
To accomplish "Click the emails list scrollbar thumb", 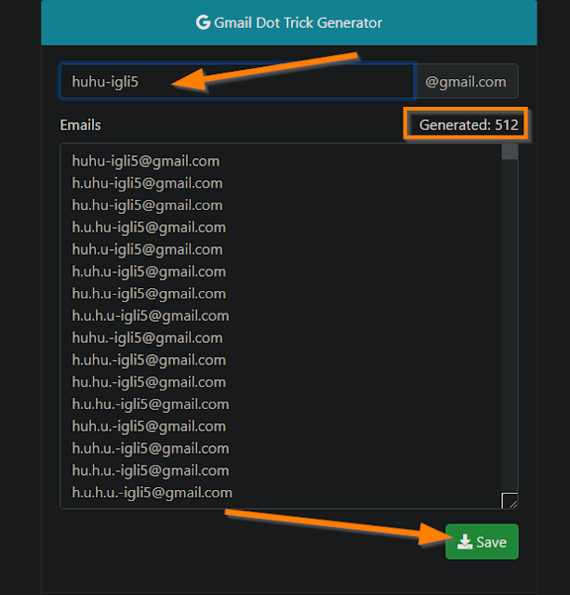I will pyautogui.click(x=510, y=152).
